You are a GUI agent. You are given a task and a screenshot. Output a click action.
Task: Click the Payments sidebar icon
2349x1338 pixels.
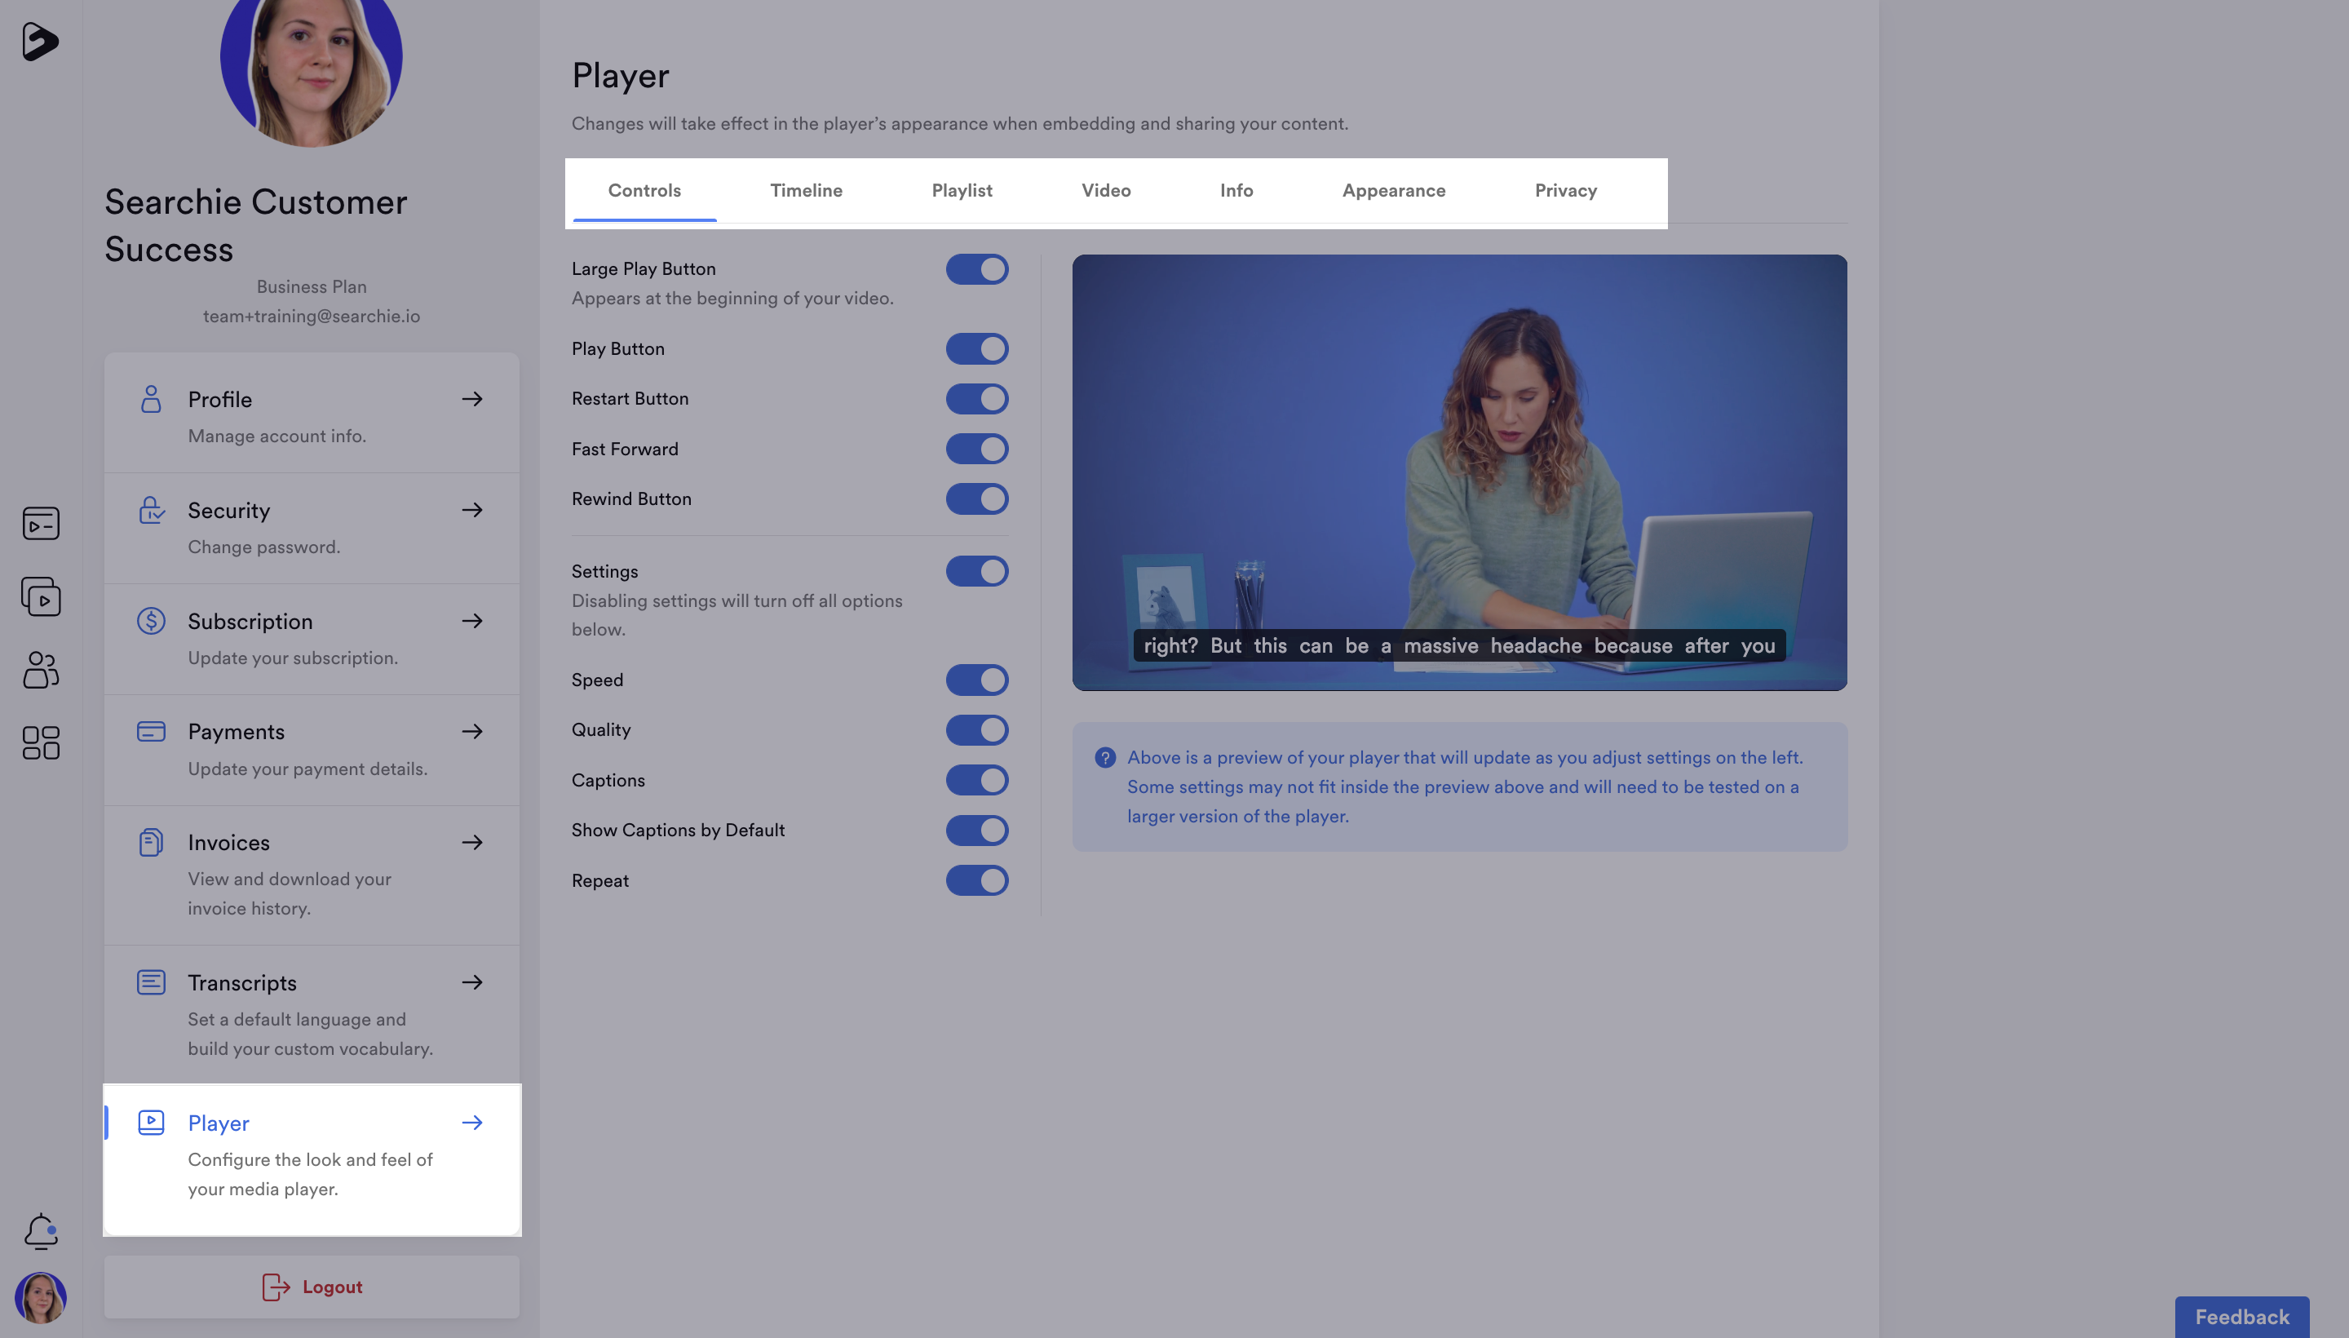(148, 731)
